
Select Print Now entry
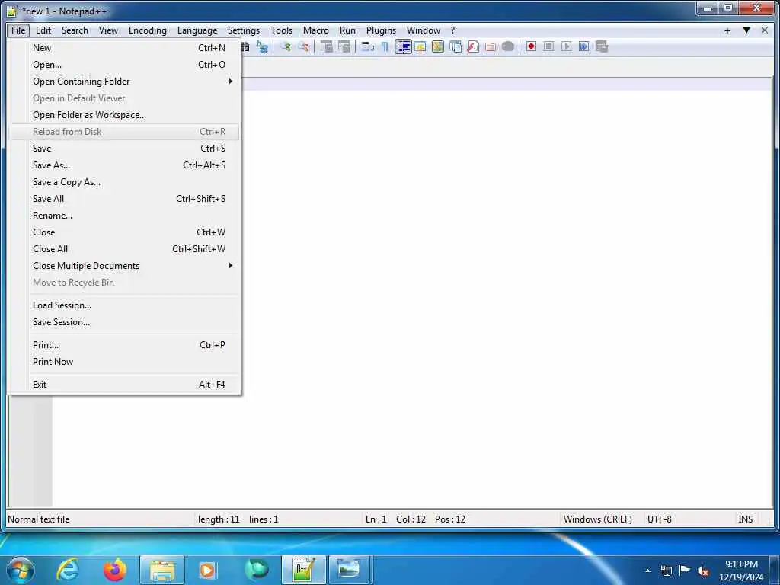[124, 362]
